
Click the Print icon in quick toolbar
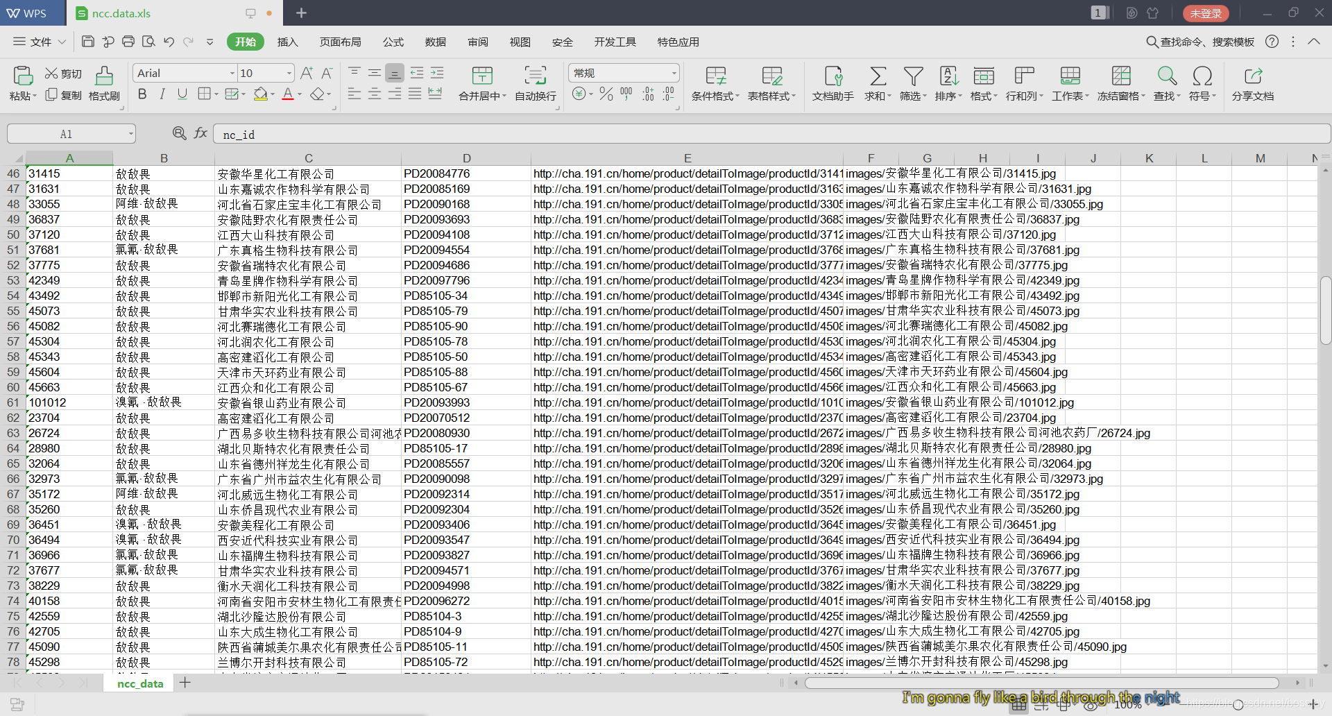(x=128, y=42)
